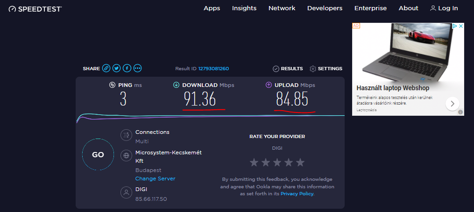Viewport: 474px width, 212px height.
Task: Start the test with GO button
Action: pos(98,154)
